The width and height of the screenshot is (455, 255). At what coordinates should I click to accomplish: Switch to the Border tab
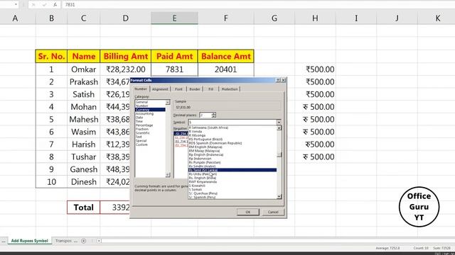pos(195,89)
